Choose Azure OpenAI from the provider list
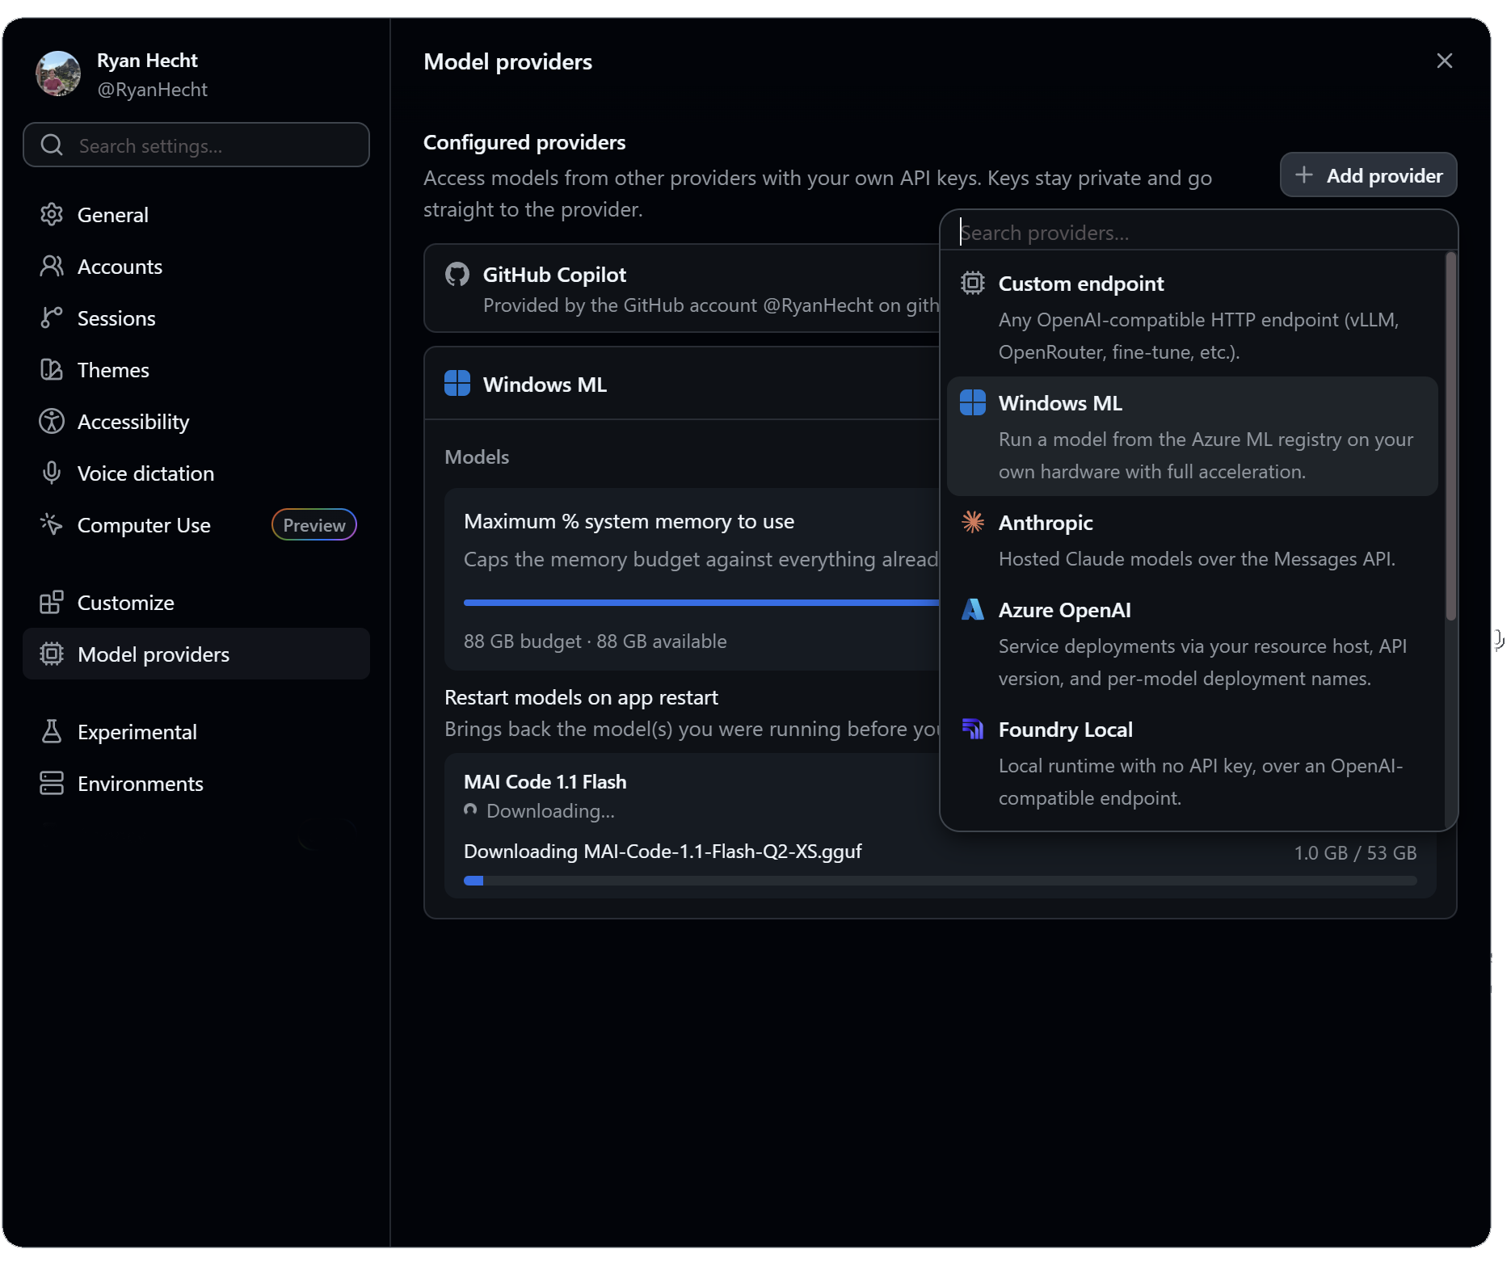Screen dimensions: 1511x1262 1193,643
